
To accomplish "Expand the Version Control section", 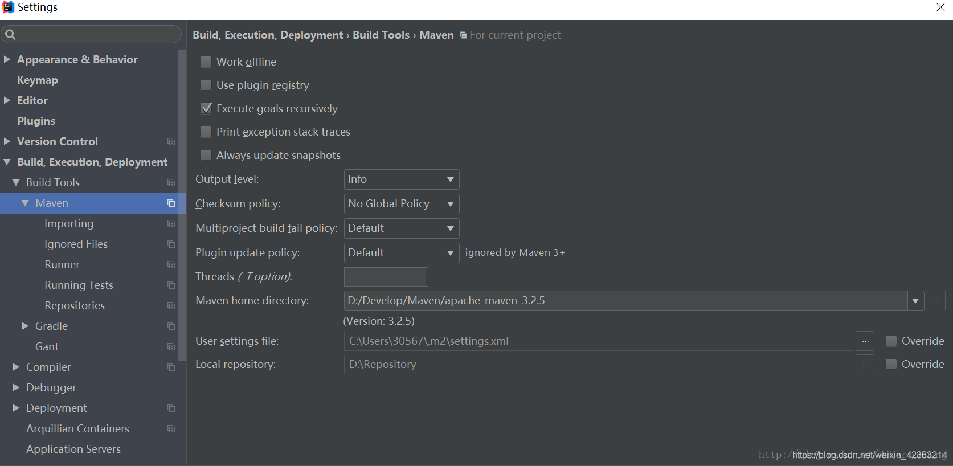I will (x=7, y=141).
